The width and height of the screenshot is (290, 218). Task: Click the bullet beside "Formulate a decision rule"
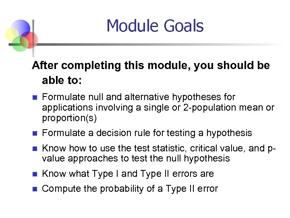(35, 134)
